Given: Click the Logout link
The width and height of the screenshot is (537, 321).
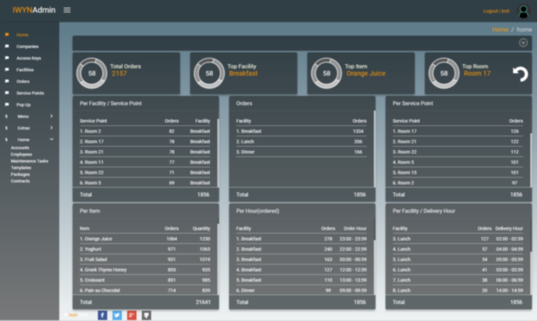Looking at the screenshot, I should (490, 11).
